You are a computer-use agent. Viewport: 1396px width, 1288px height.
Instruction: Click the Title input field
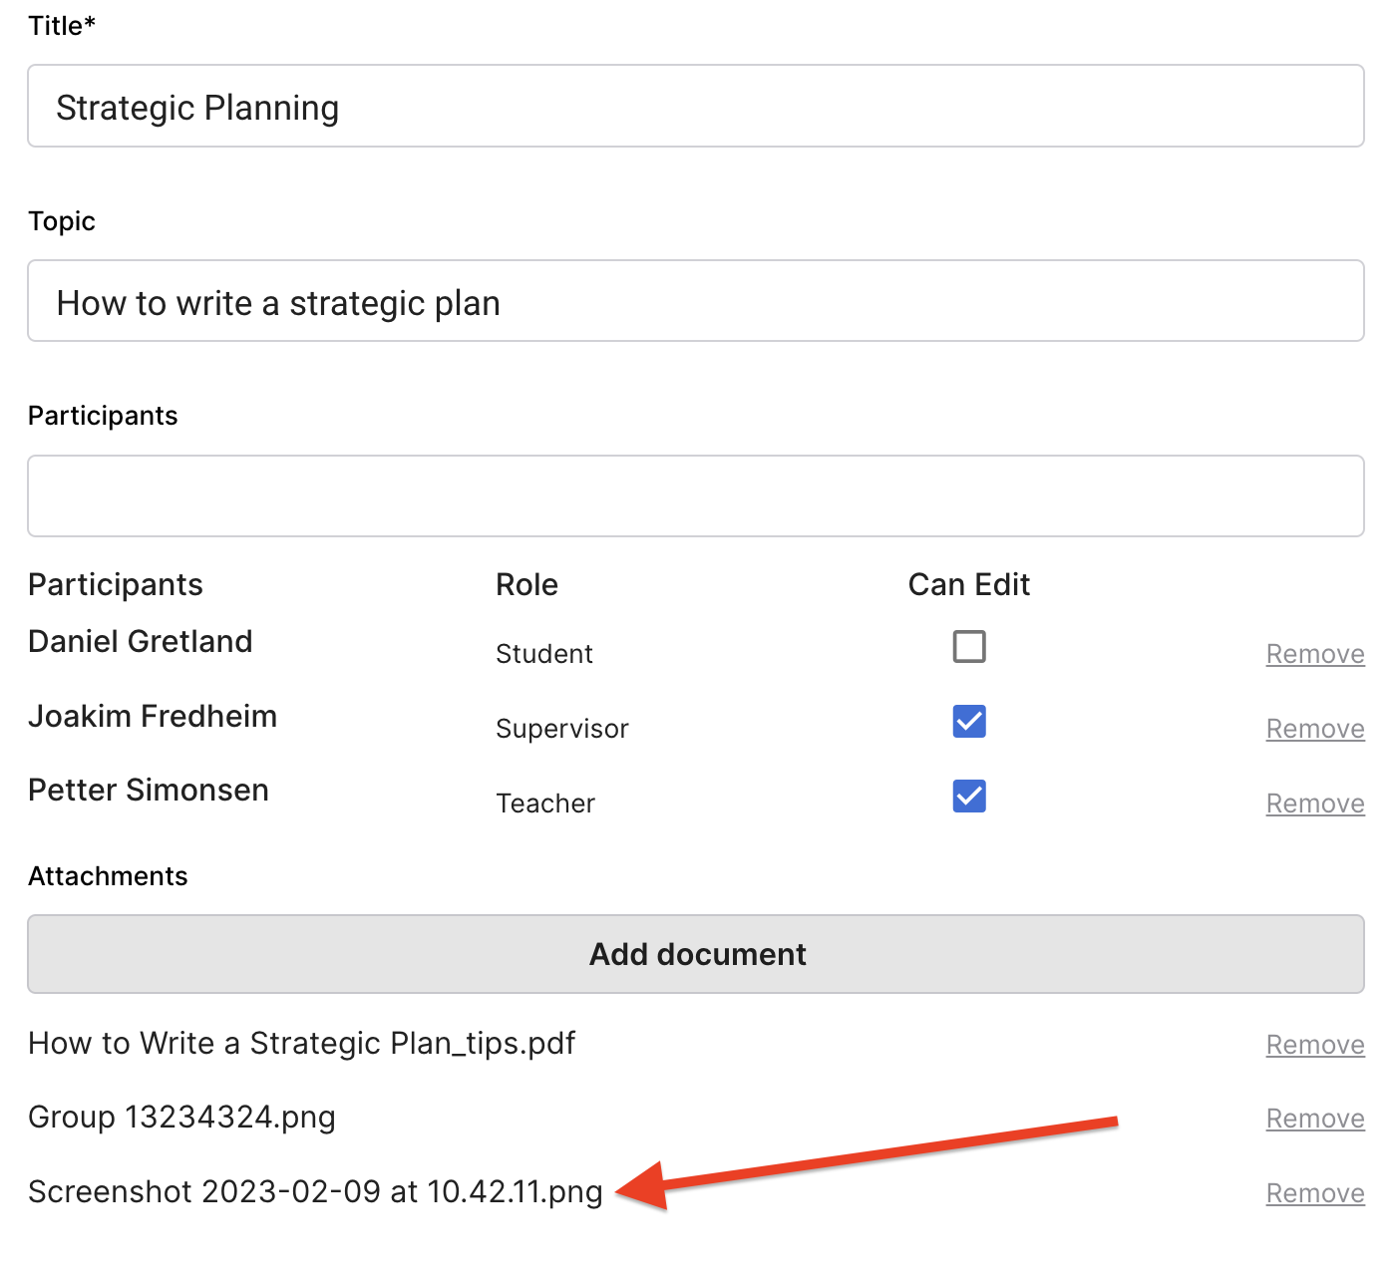(695, 107)
